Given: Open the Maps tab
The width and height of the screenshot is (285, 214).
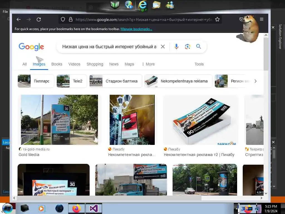Looking at the screenshot, I should point(129,64).
